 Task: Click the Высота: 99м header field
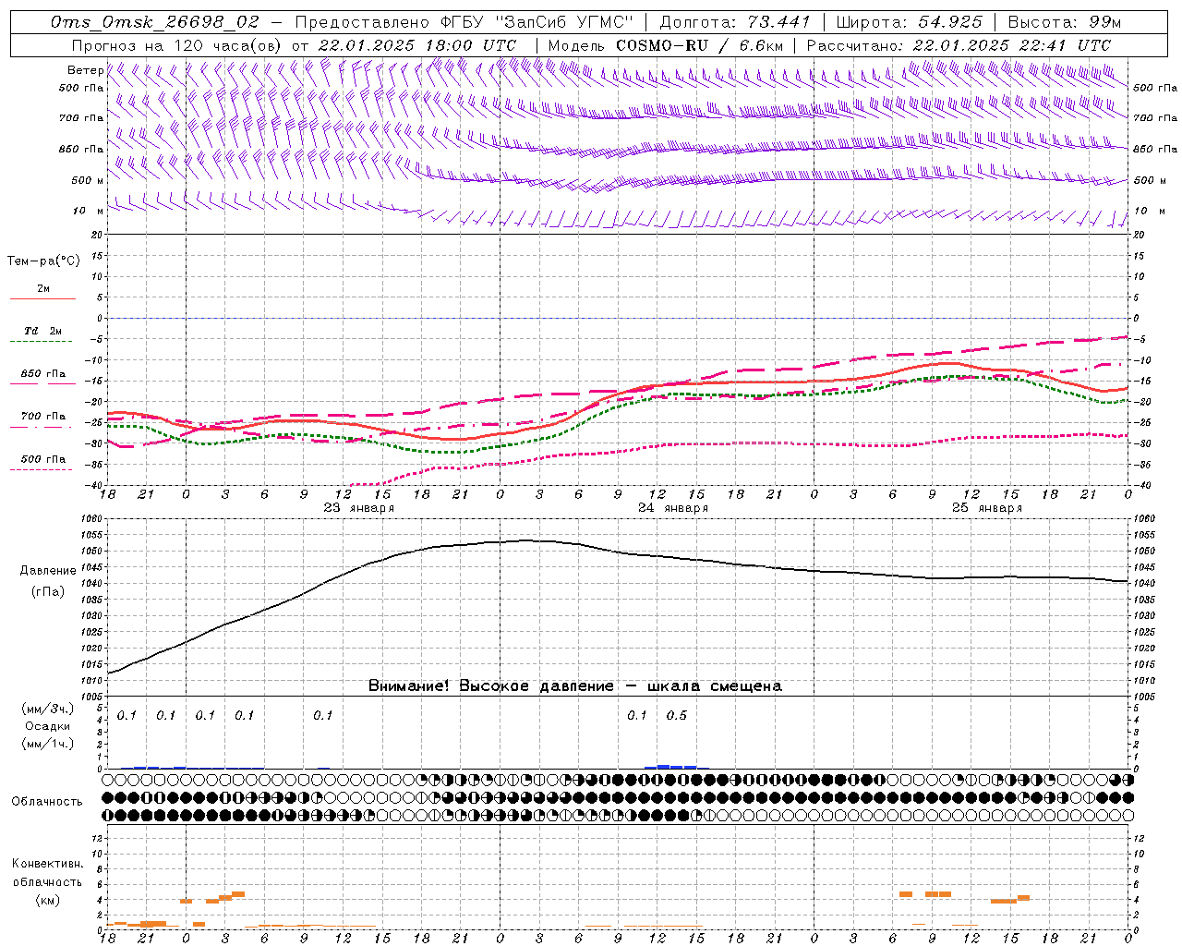pyautogui.click(x=1064, y=22)
